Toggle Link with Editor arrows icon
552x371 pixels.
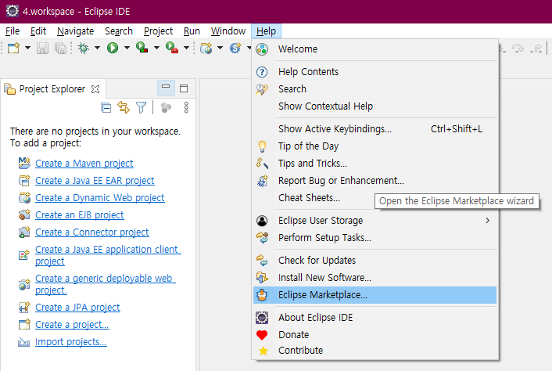point(124,107)
